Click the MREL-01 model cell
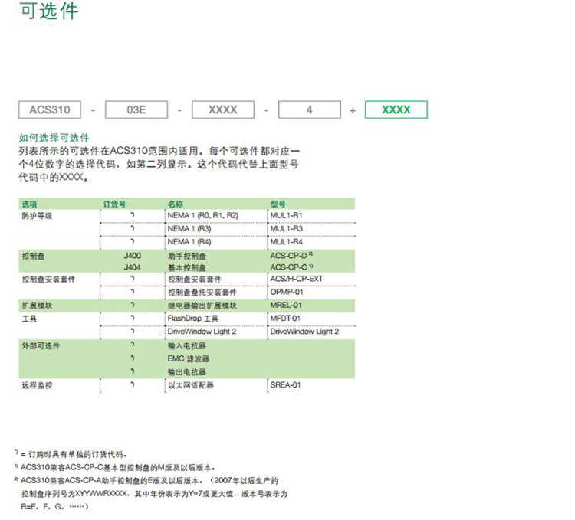 point(286,305)
